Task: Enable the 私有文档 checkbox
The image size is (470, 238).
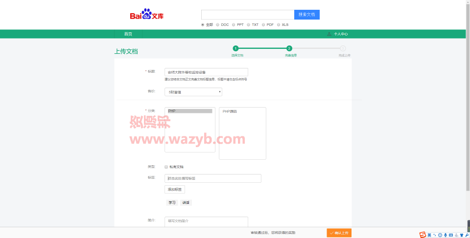Action: (x=166, y=167)
